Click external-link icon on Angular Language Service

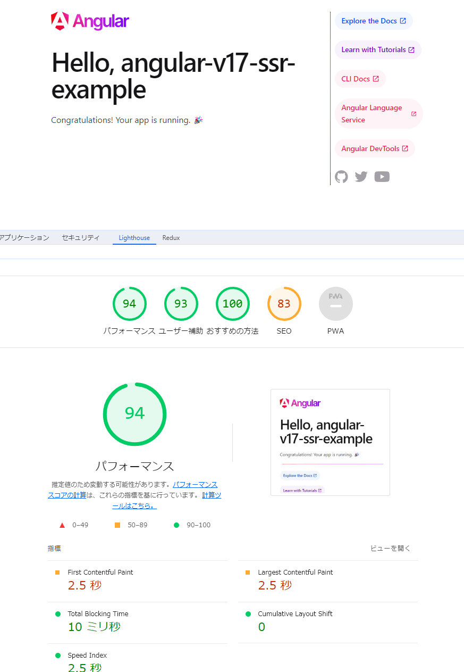click(x=414, y=114)
